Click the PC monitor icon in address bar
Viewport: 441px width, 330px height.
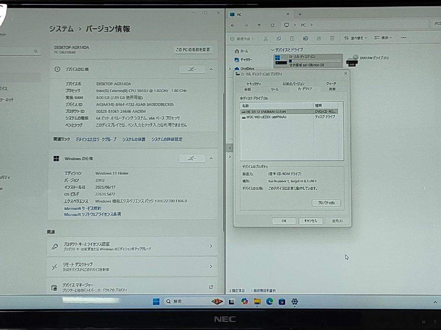[287, 25]
